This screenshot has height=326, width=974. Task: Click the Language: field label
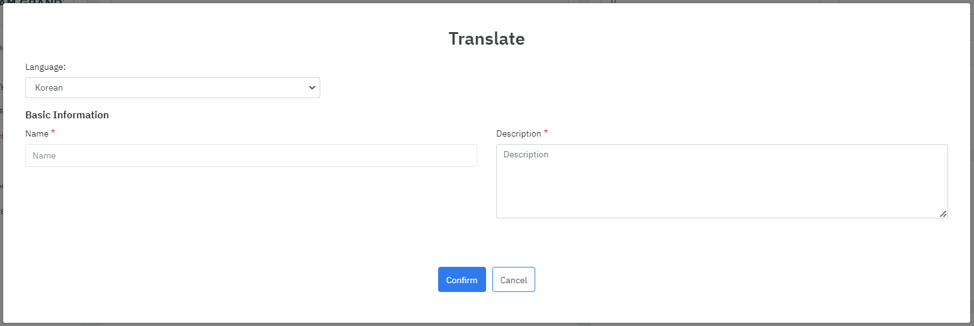(x=45, y=67)
